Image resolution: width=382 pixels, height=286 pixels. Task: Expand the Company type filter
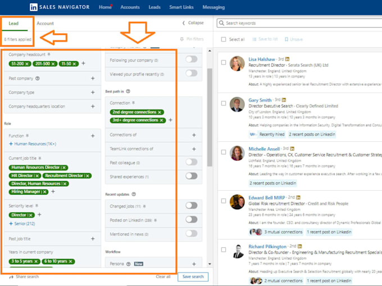[93, 93]
